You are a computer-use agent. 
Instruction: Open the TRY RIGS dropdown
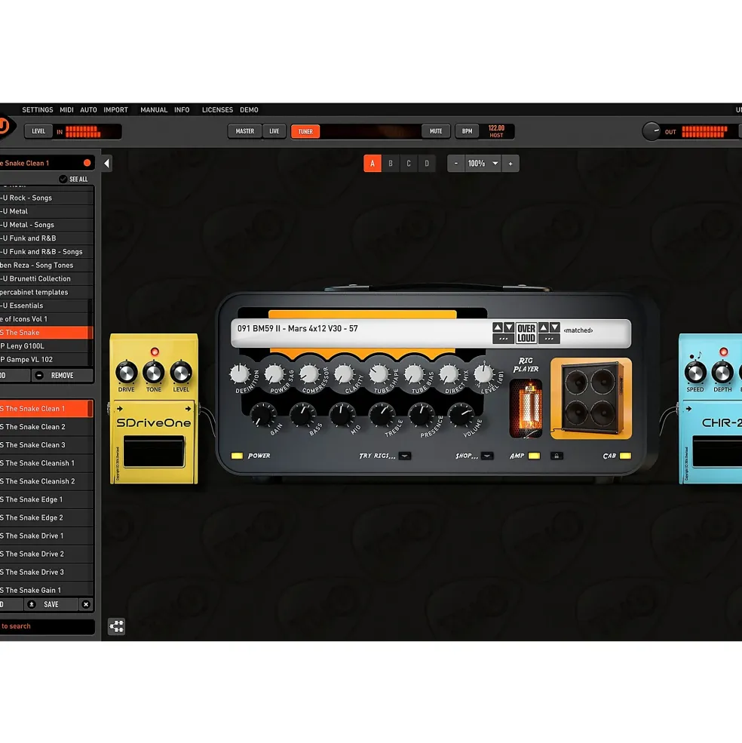(405, 456)
